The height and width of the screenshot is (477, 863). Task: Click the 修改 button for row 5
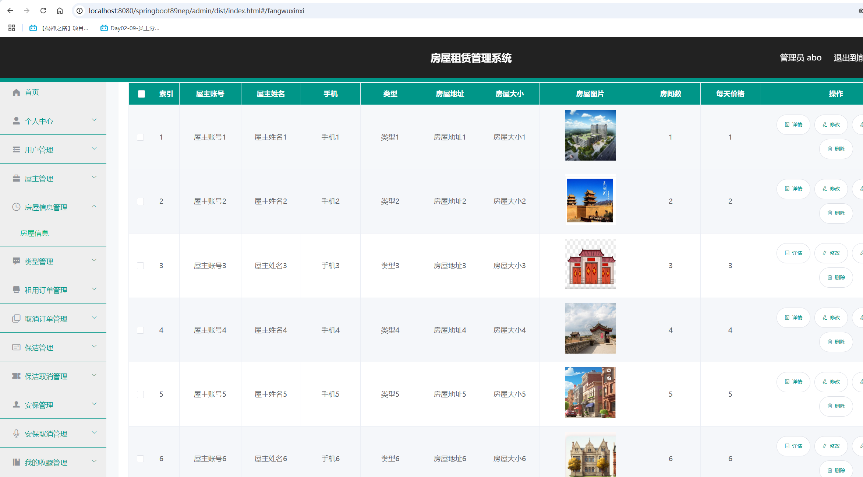tap(831, 382)
